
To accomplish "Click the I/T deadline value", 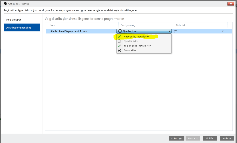I will pos(175,31).
